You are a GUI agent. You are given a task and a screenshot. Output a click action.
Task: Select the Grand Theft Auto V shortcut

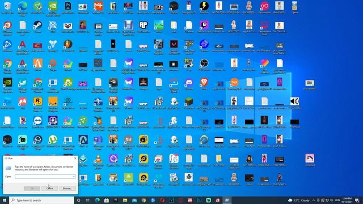[x=189, y=44]
